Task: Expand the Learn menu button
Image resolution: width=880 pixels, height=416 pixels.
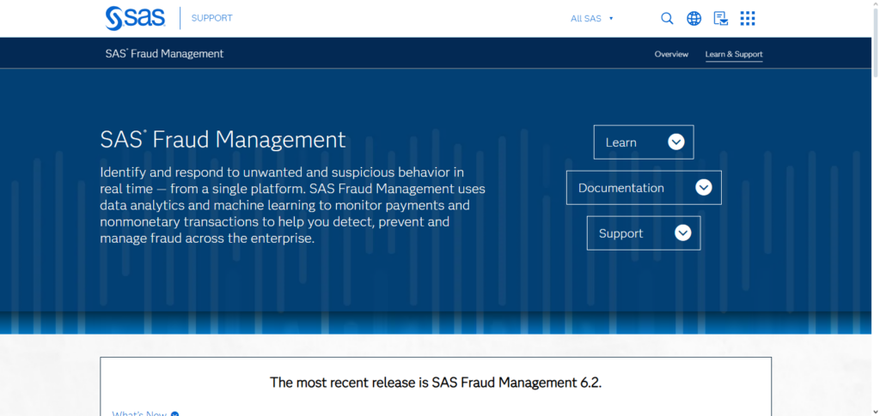Action: point(644,142)
